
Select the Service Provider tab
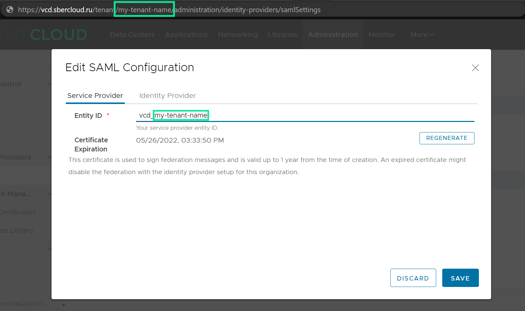[x=95, y=96]
